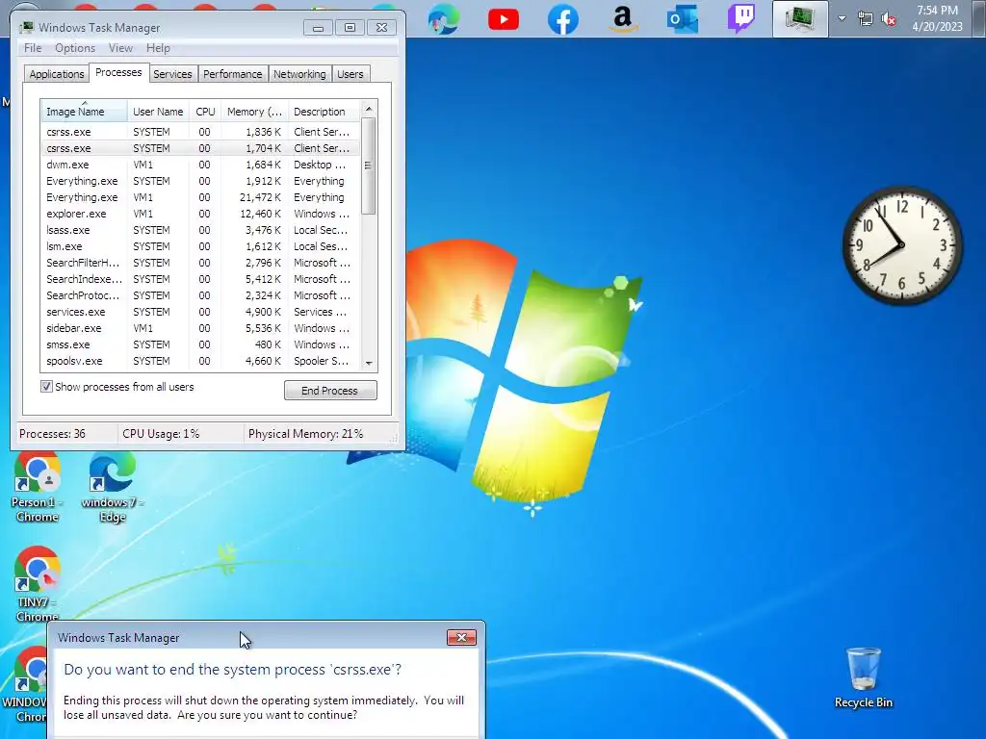This screenshot has height=739, width=986.
Task: Open the File menu
Action: pos(33,48)
